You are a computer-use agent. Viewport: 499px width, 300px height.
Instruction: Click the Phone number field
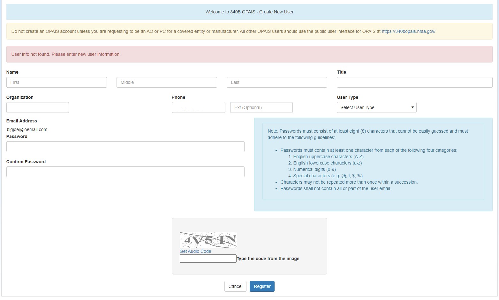[199, 107]
